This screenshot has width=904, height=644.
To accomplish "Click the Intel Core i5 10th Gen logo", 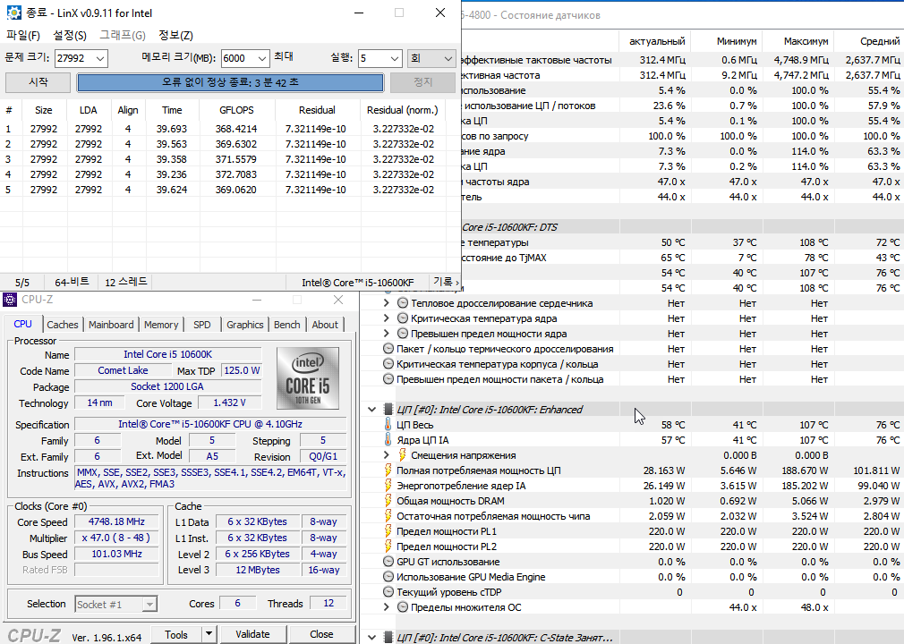I will pos(307,377).
